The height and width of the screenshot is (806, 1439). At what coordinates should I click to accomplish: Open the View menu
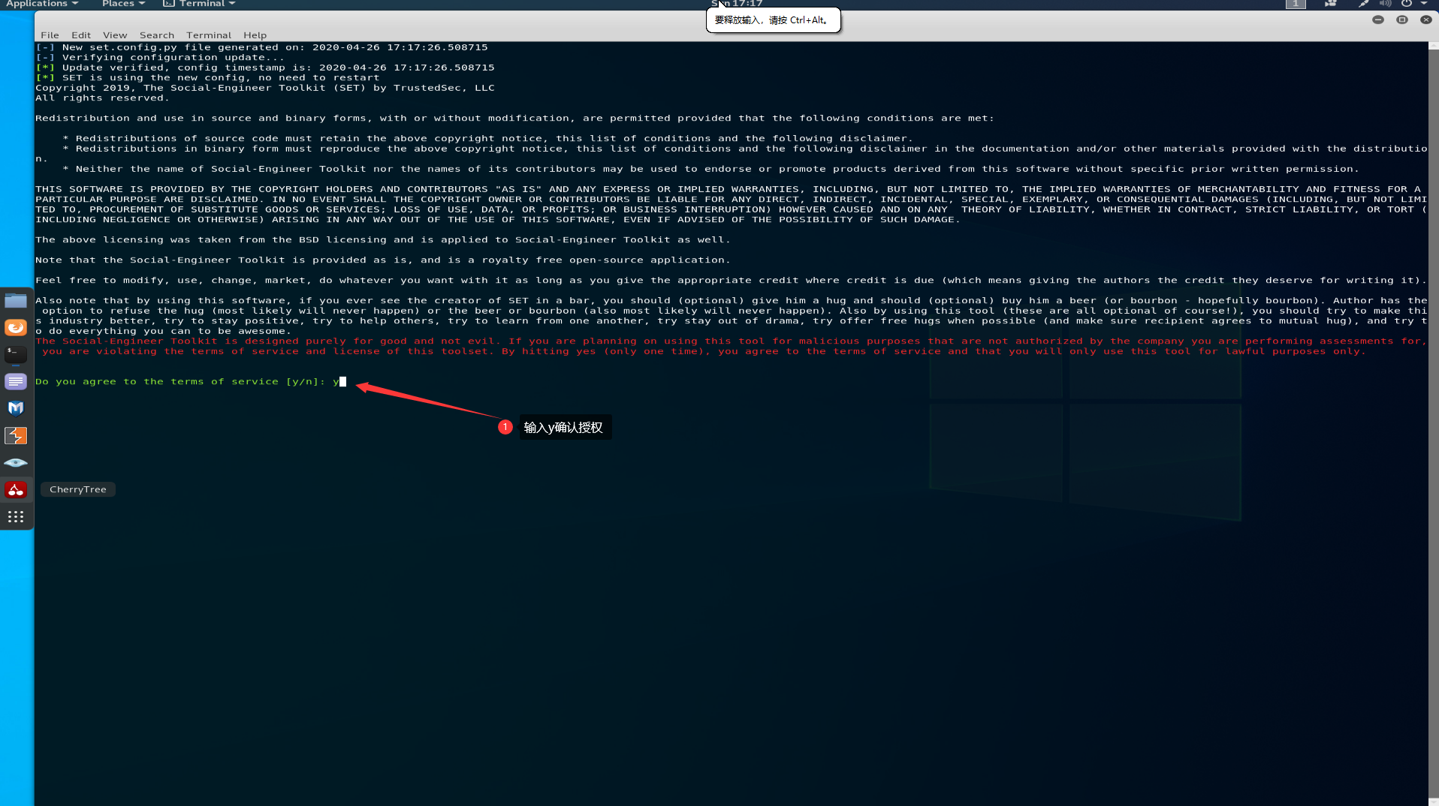point(115,35)
